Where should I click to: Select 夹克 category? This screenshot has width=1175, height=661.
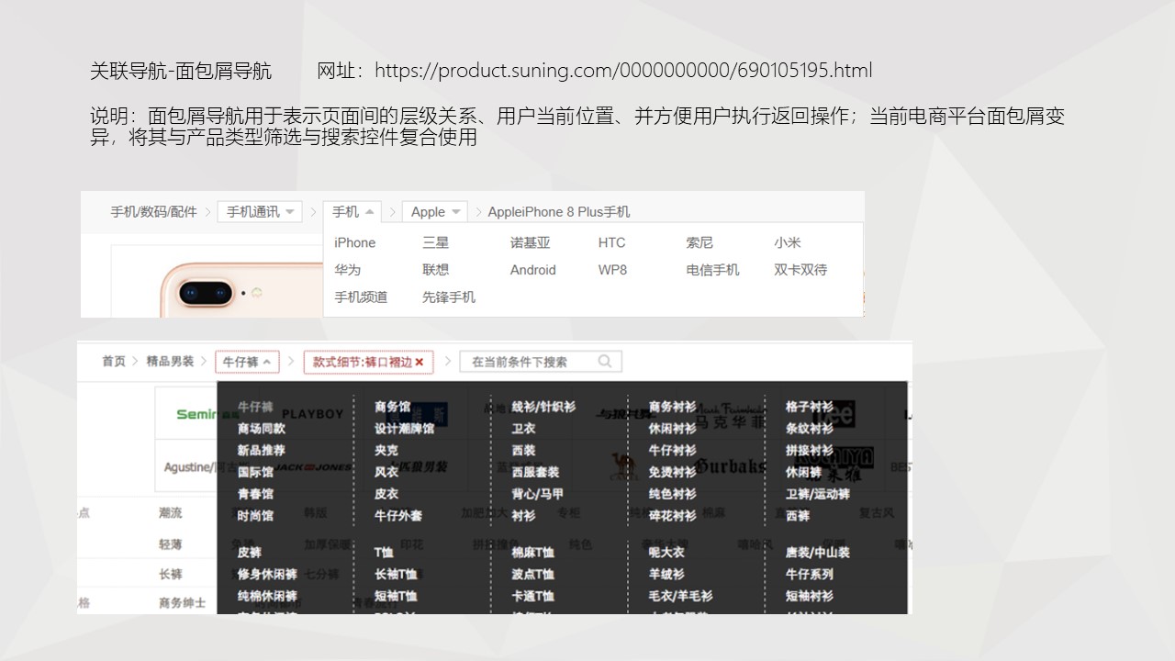click(x=386, y=451)
